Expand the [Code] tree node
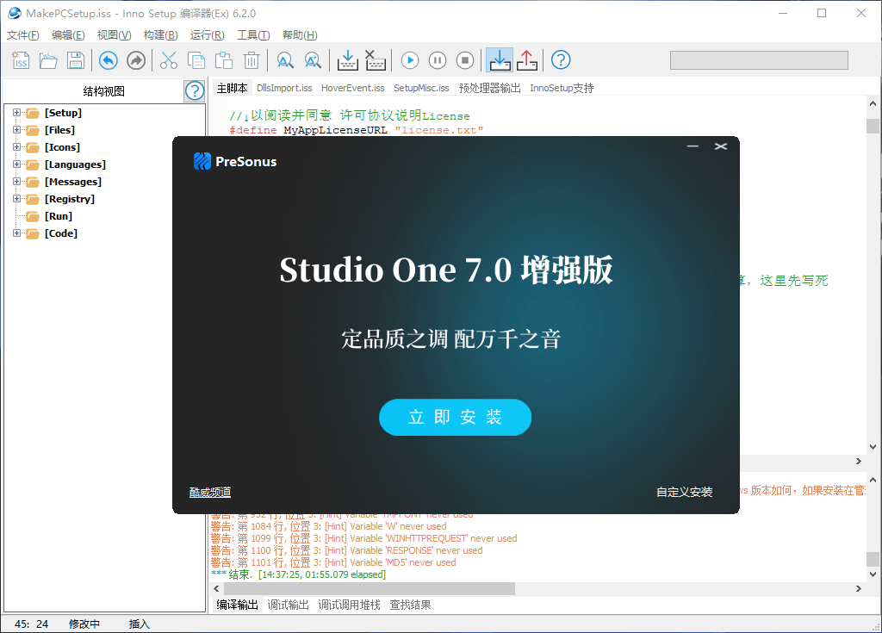Image resolution: width=882 pixels, height=633 pixels. (17, 233)
